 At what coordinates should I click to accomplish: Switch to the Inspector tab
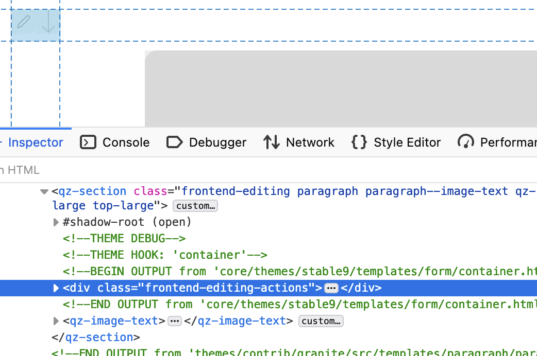click(36, 143)
